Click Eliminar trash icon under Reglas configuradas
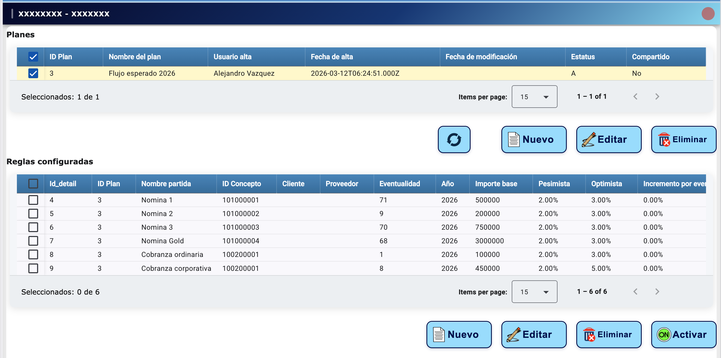The width and height of the screenshot is (721, 358). click(x=589, y=334)
